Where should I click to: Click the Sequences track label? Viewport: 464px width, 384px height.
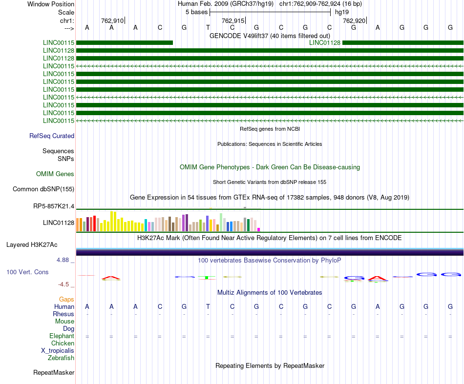point(58,151)
